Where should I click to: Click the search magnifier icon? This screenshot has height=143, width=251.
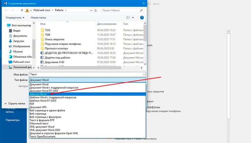click(x=141, y=10)
